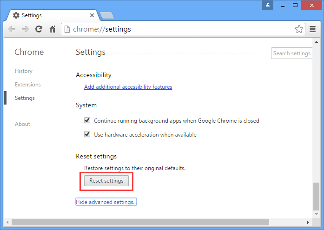
Task: Uncheck Continue running background apps option
Action: (87, 120)
